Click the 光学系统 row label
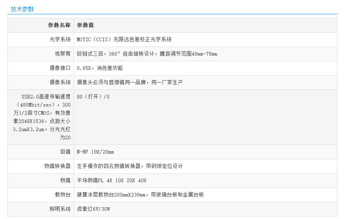 click(60, 40)
